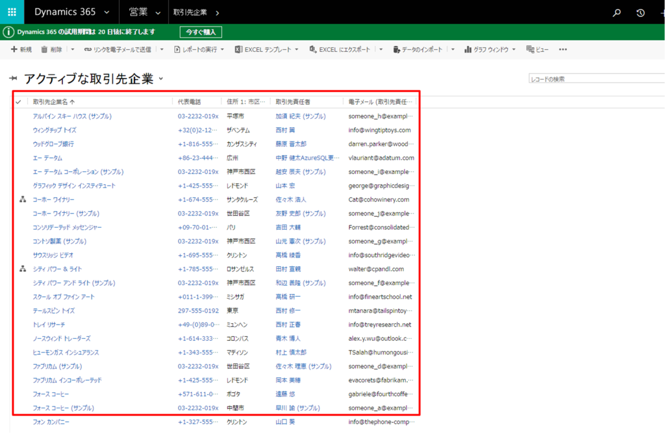This screenshot has width=665, height=433.
Task: Open account ウィングチップ トイズ
Action: coord(55,130)
